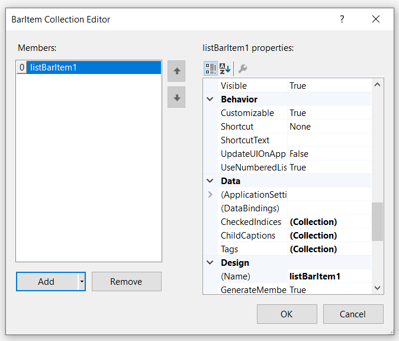Collapse the Data category
This screenshot has width=399, height=341.
click(x=210, y=181)
